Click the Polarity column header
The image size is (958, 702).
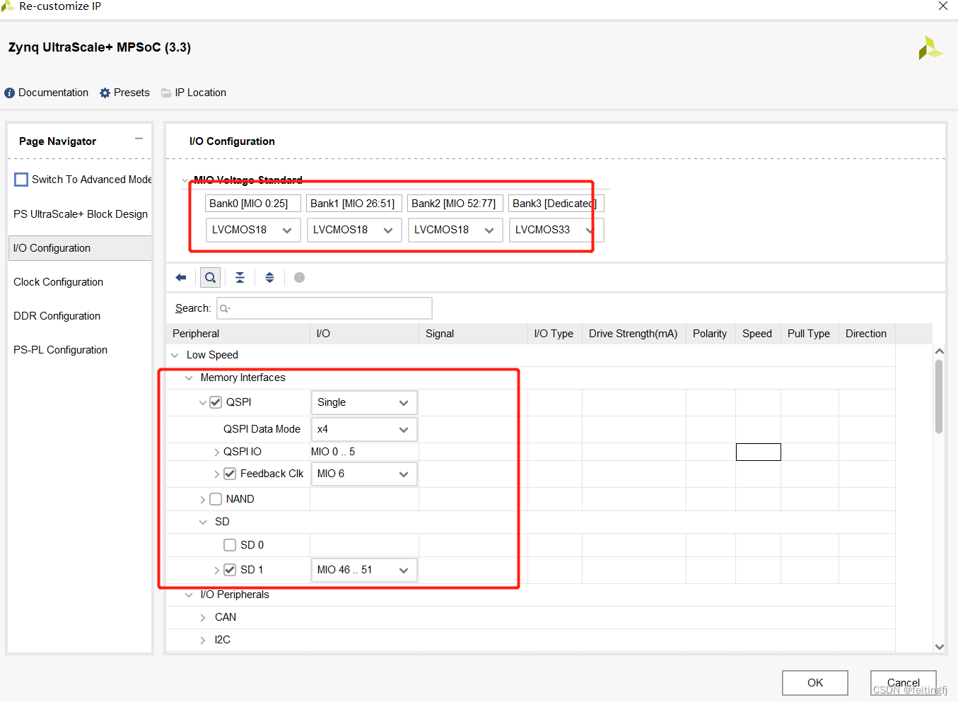click(x=711, y=334)
